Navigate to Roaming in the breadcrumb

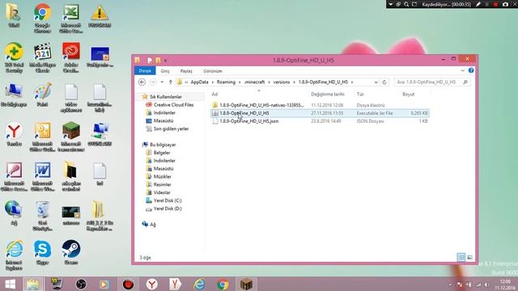point(226,82)
